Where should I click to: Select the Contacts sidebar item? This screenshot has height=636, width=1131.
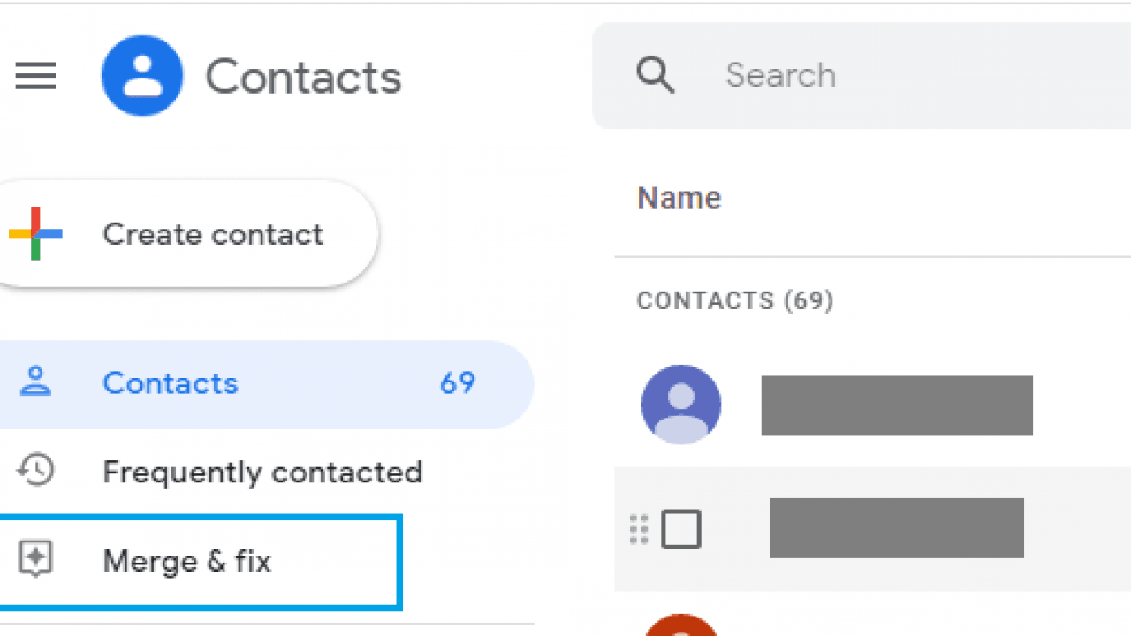click(266, 384)
